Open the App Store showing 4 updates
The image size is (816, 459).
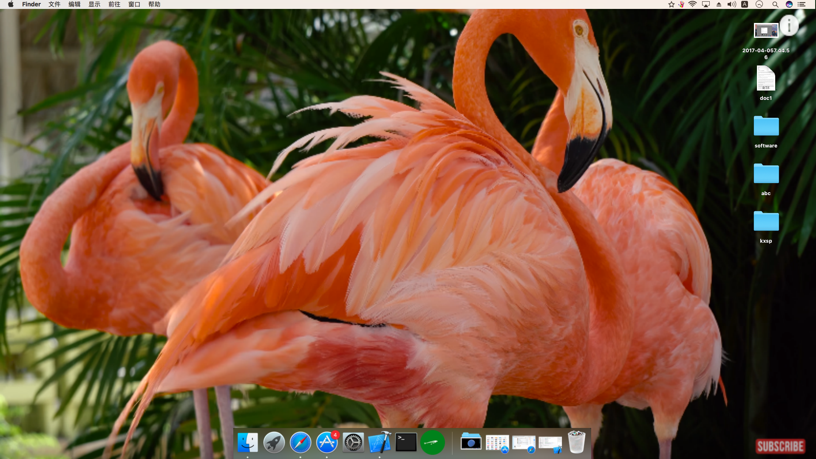pos(327,442)
